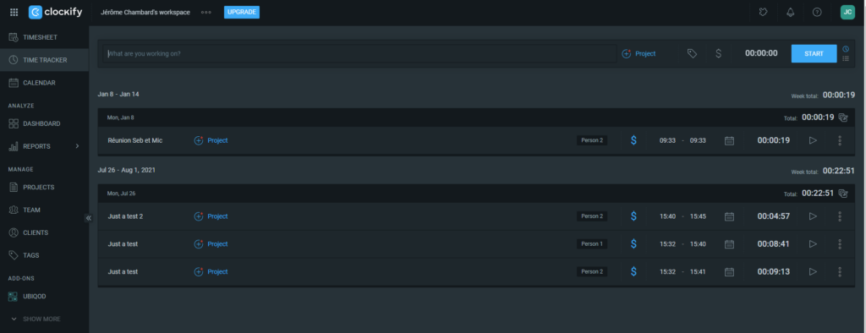This screenshot has height=333, width=866.
Task: Open the puzzle-piece integrations icon
Action: (x=764, y=12)
